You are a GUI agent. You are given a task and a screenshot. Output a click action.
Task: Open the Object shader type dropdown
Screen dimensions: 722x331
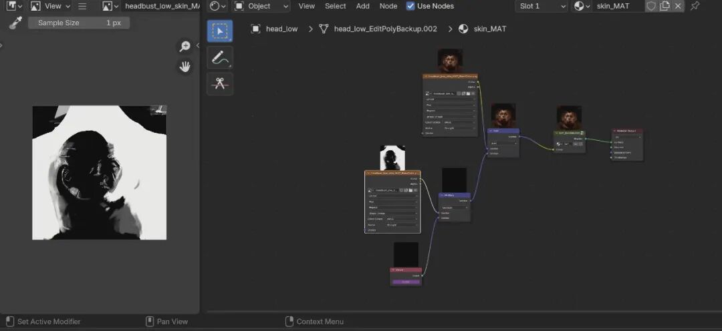pyautogui.click(x=261, y=6)
